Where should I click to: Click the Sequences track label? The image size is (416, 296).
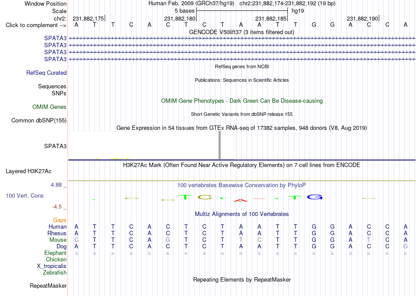pos(52,87)
